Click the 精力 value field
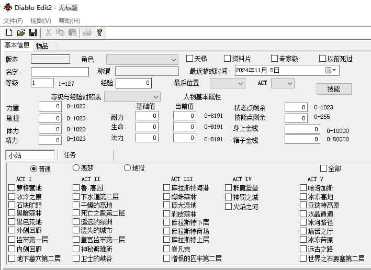This screenshot has height=270, width=371. pyautogui.click(x=50, y=140)
